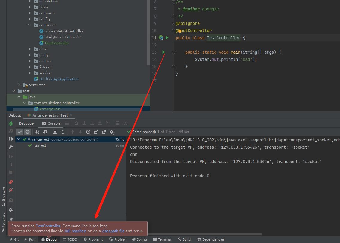Expand the dao package in project tree
The width and height of the screenshot is (340, 243).
(x=29, y=49)
